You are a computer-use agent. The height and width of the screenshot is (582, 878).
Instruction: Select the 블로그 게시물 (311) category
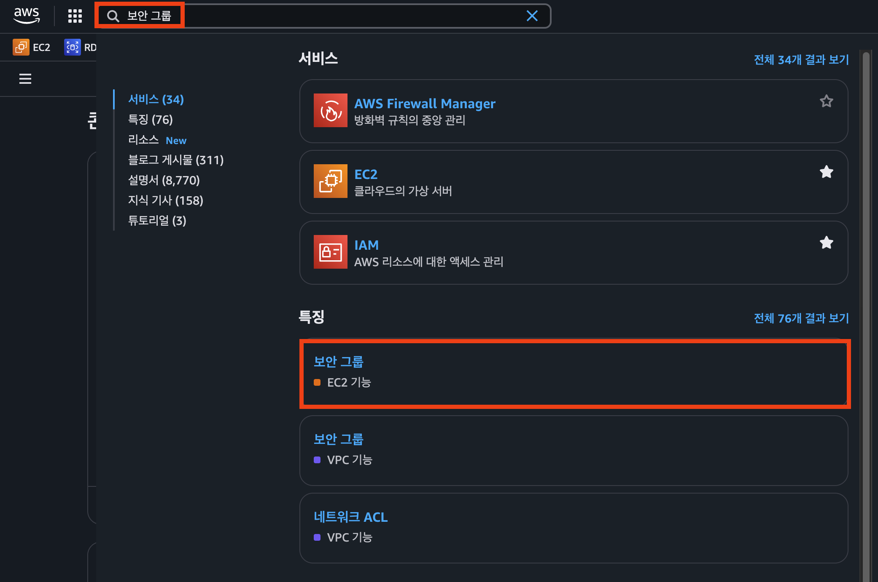point(175,160)
